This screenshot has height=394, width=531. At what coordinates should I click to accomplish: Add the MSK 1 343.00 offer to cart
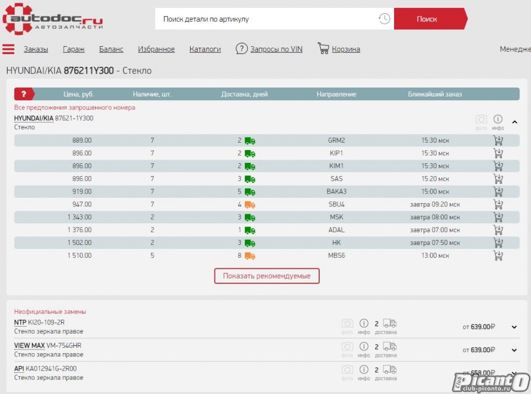click(498, 217)
